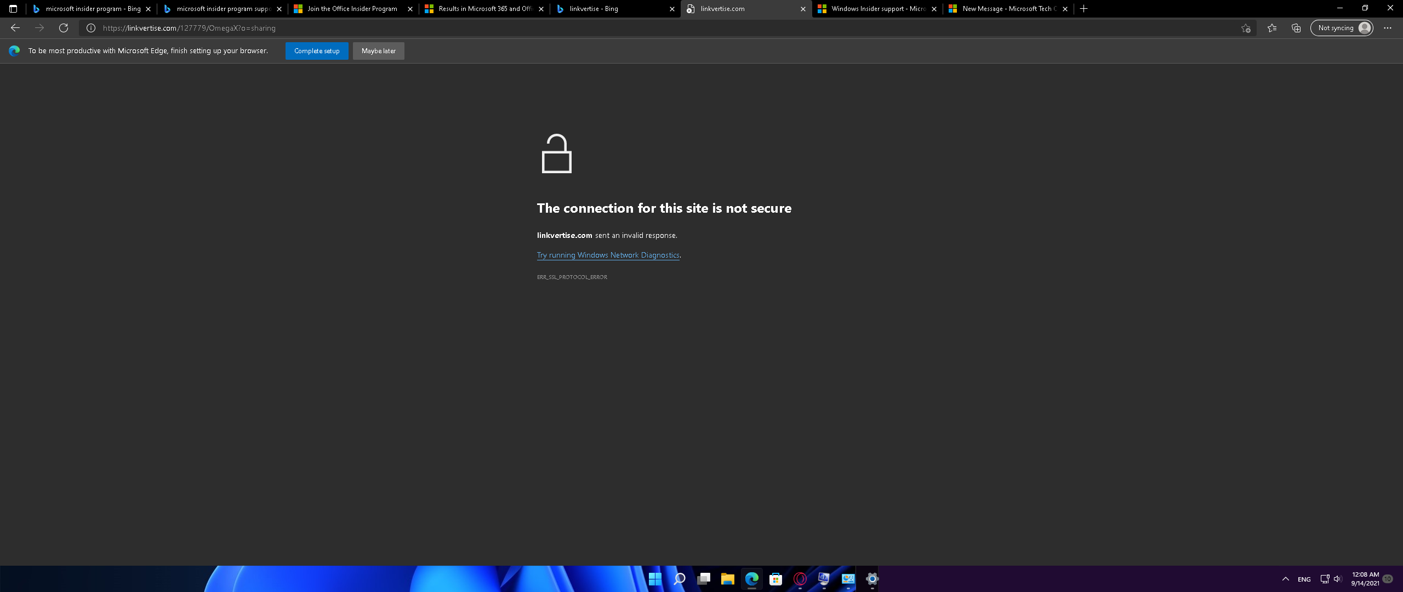
Task: Click the site information icon in address bar
Action: 91,28
